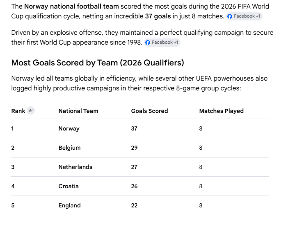Click England's goals value 22
This screenshot has width=304, height=225.
pos(134,205)
